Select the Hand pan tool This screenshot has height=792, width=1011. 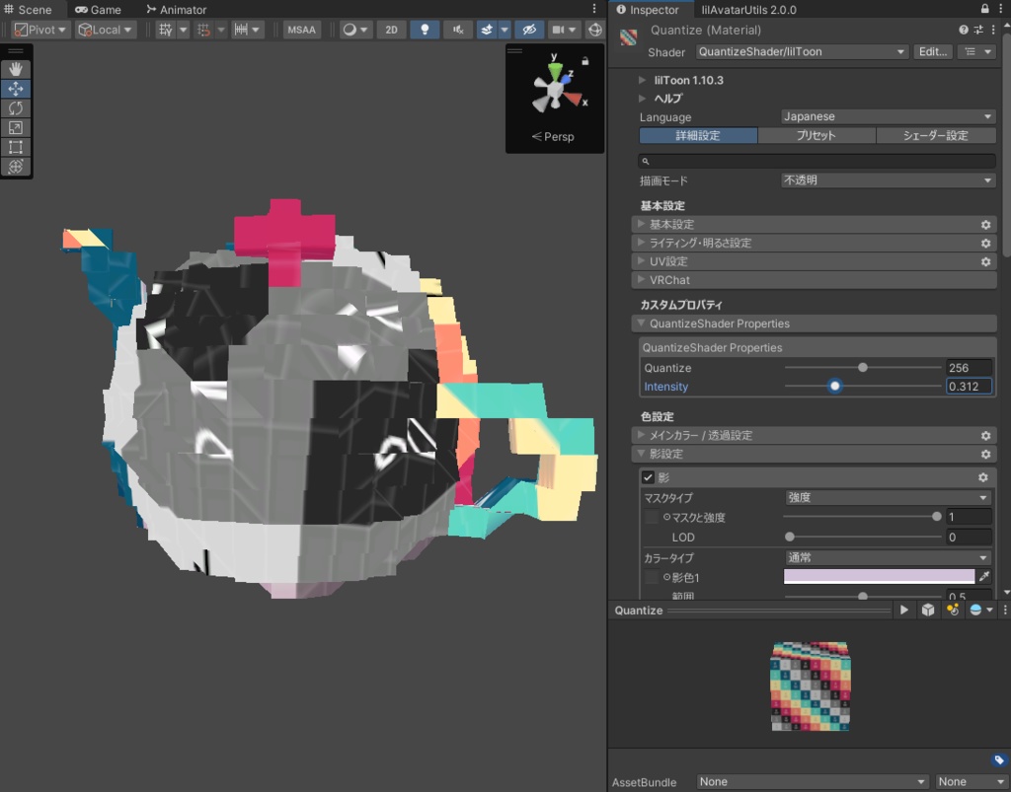pos(16,68)
